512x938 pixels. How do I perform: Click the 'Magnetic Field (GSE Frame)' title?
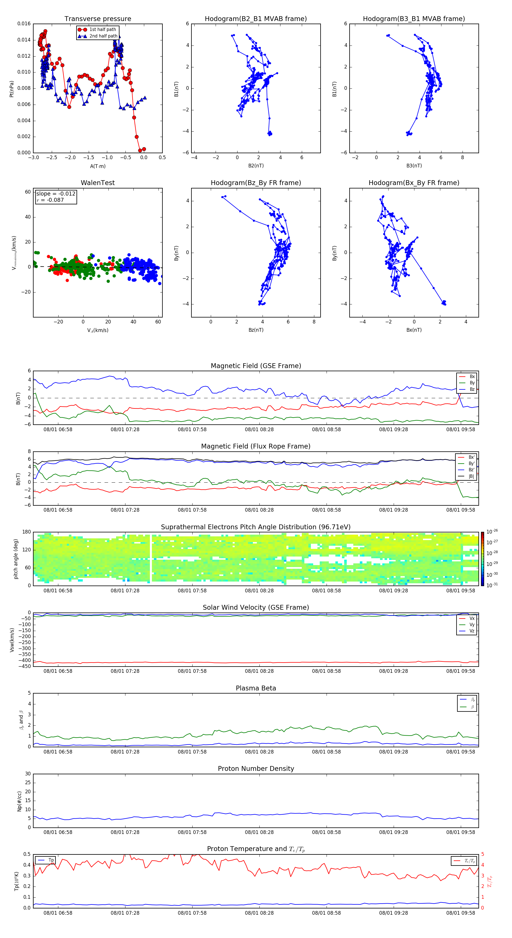pyautogui.click(x=256, y=366)
